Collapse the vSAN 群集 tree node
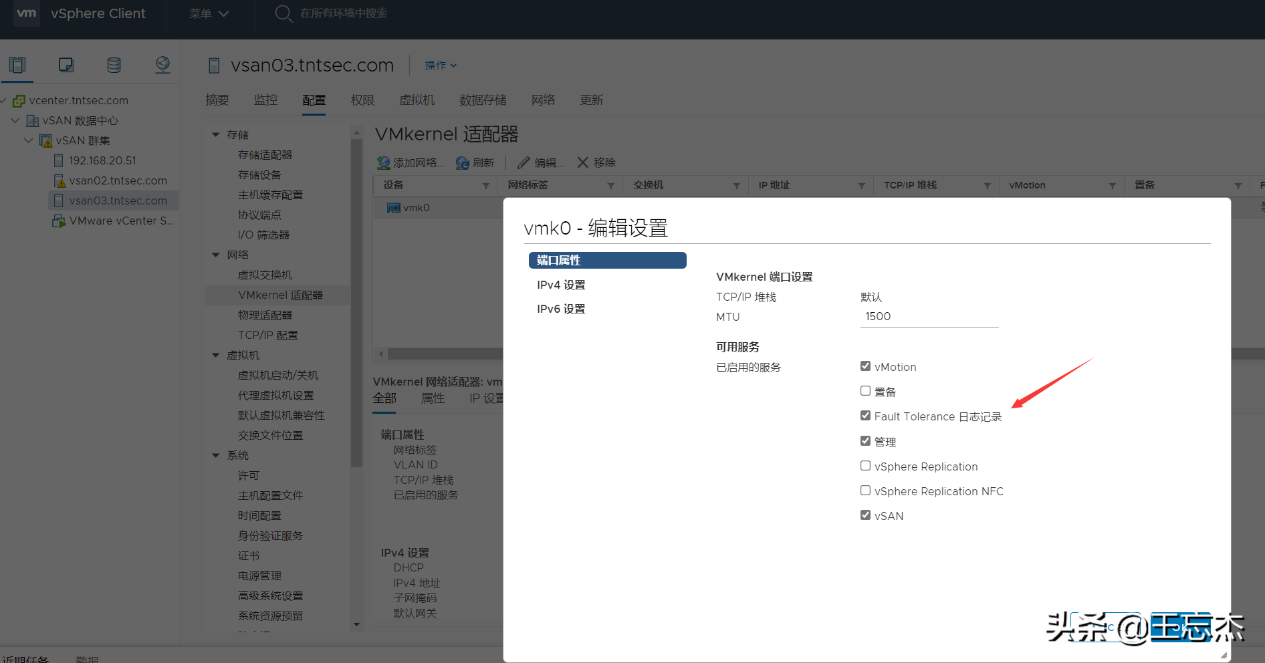1265x663 pixels. point(29,141)
